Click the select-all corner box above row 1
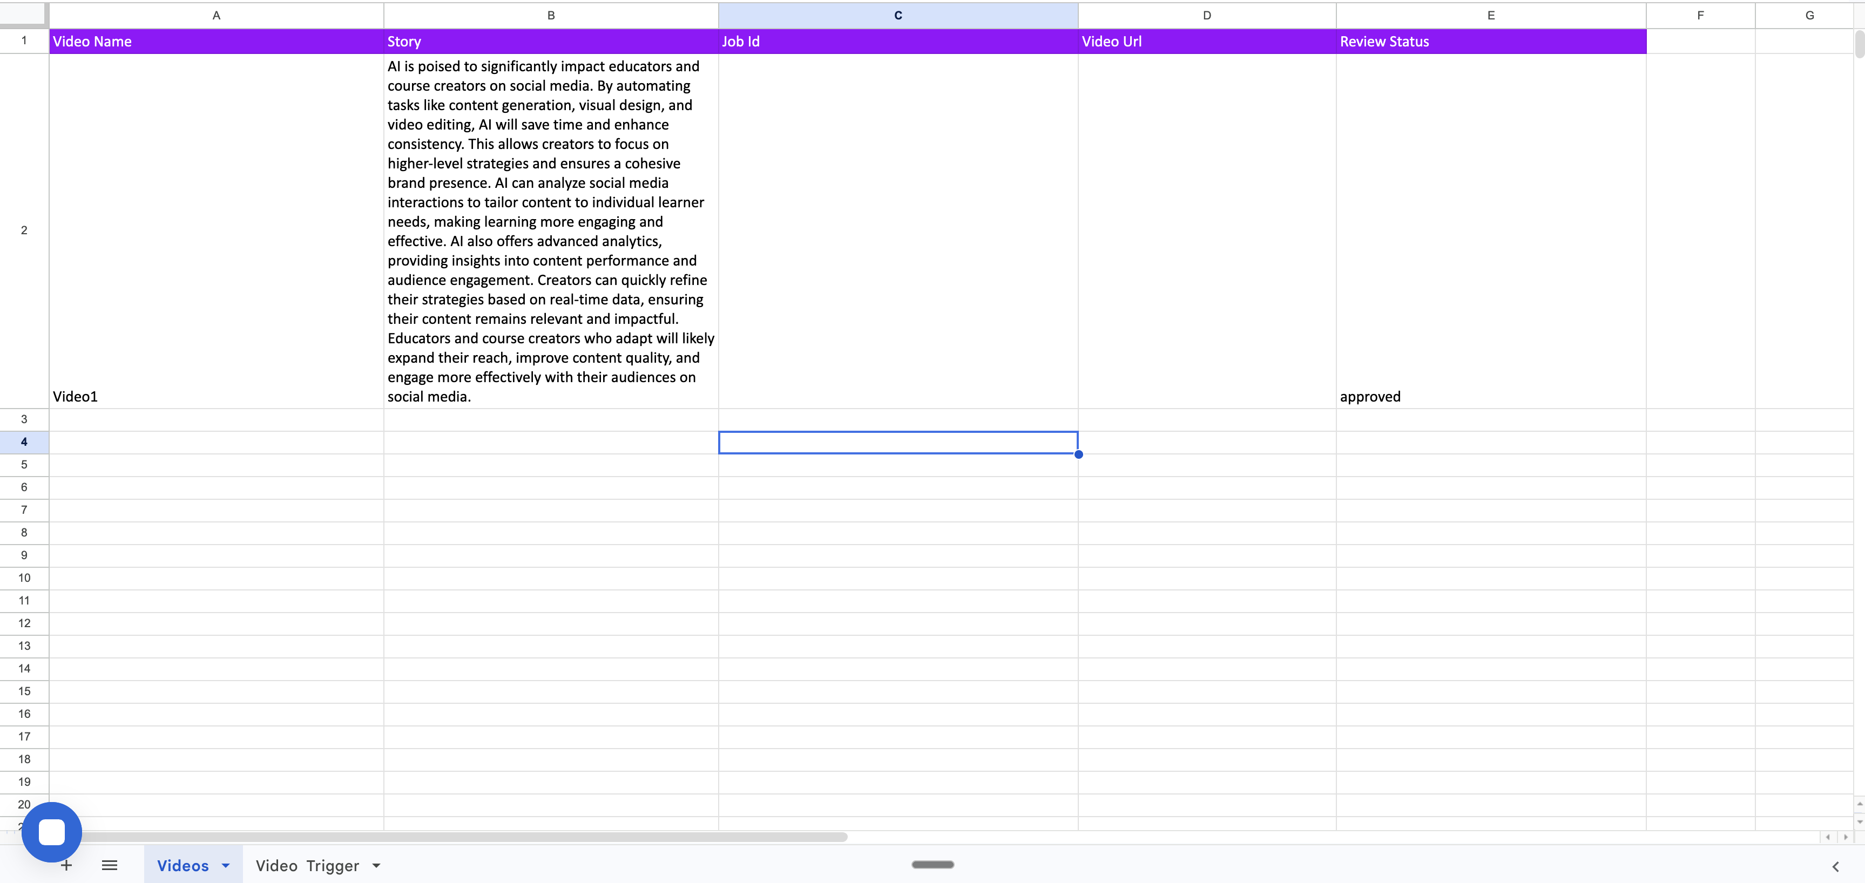1865x883 pixels. 24,15
